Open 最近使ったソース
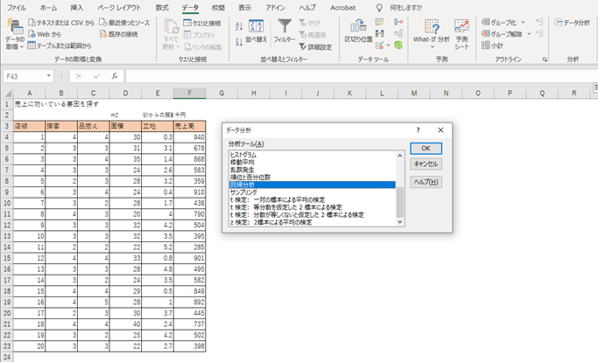The height and width of the screenshot is (362, 598). [x=124, y=23]
